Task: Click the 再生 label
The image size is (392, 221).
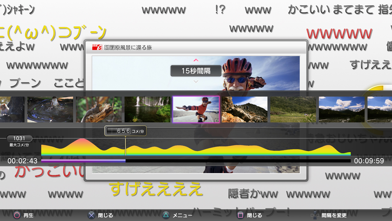Action: pyautogui.click(x=28, y=215)
